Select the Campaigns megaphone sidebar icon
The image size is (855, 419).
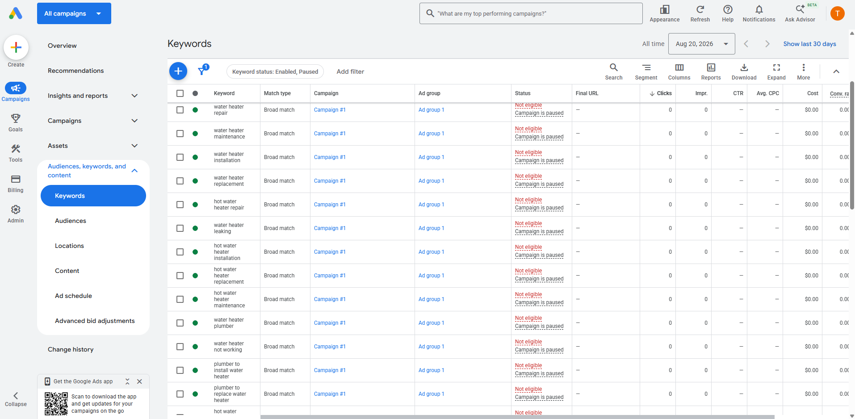(x=16, y=88)
